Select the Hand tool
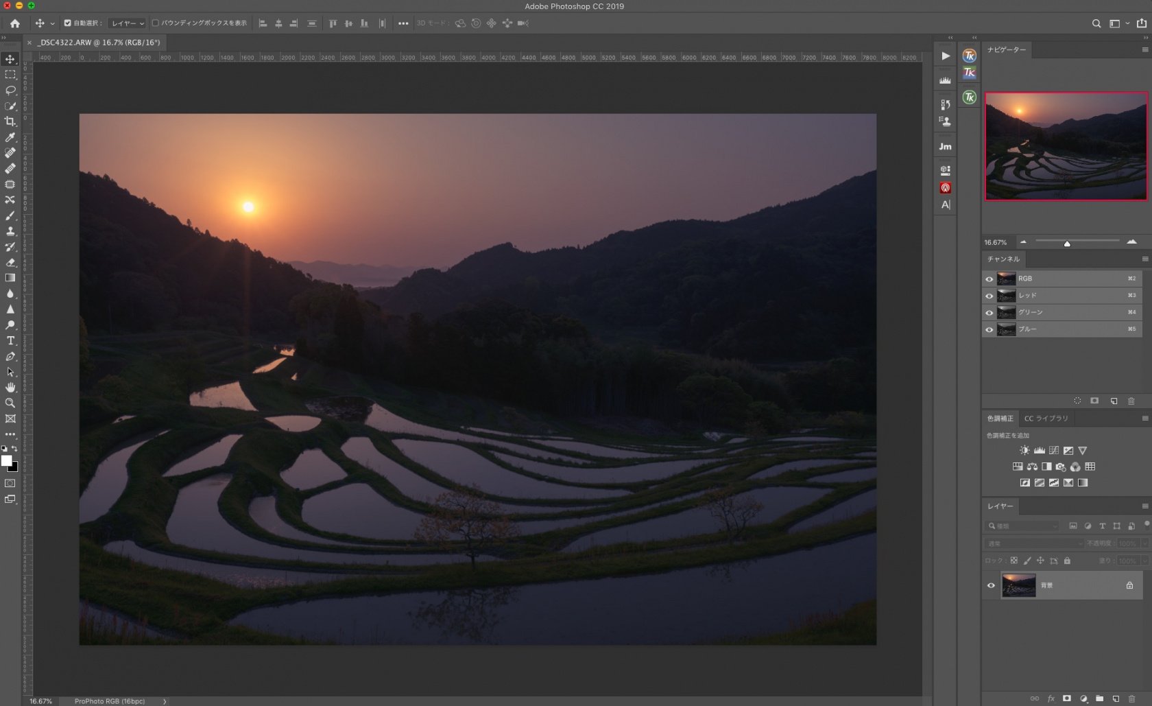1152x706 pixels. [x=10, y=388]
